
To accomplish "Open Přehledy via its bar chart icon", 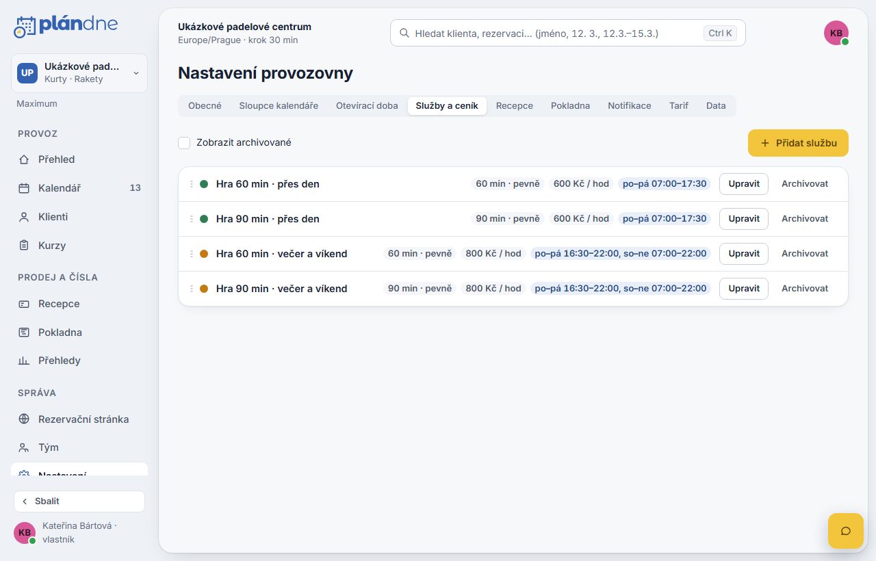I will point(24,361).
